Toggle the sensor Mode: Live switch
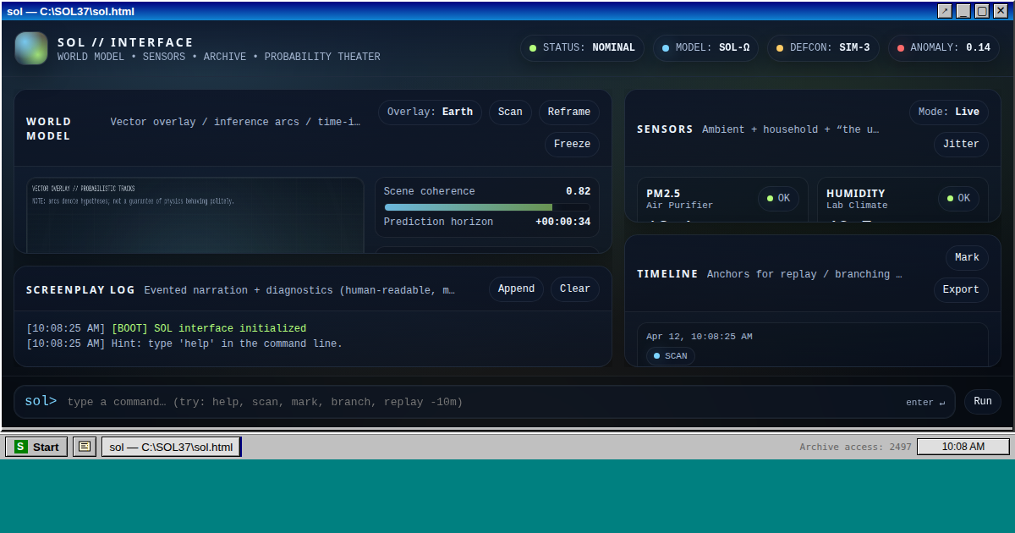 pos(948,113)
